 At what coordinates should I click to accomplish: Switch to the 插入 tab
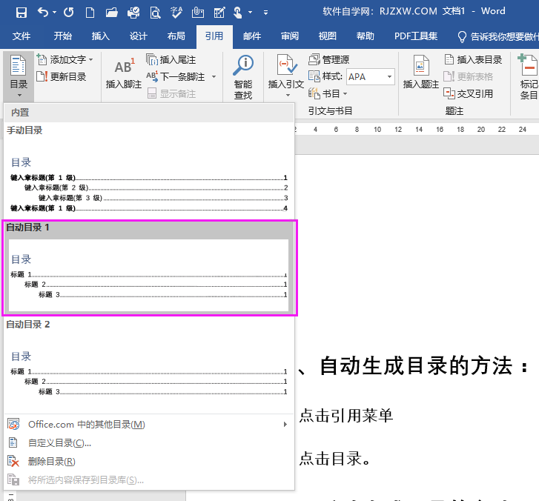100,36
